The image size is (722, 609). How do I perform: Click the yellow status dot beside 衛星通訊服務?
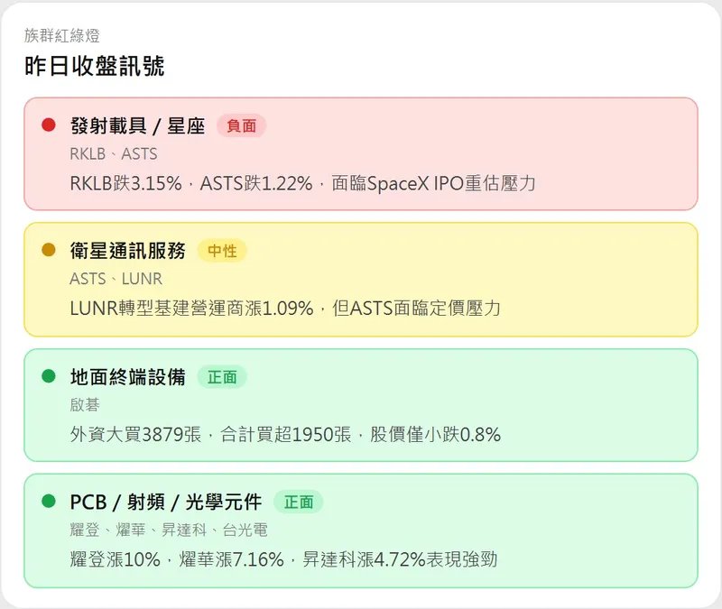tap(49, 250)
